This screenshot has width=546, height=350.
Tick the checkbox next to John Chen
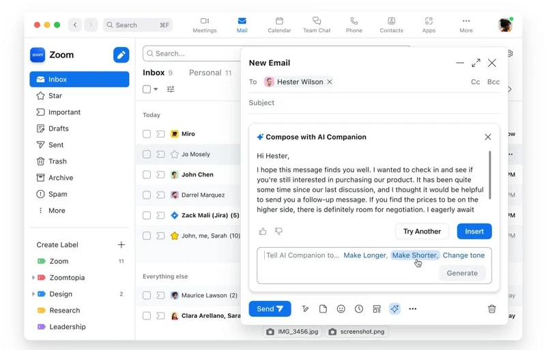pos(147,175)
